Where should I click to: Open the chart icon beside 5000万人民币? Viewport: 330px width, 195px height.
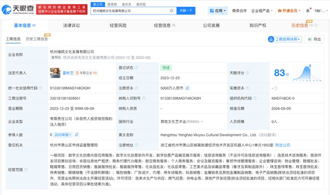tap(187, 88)
